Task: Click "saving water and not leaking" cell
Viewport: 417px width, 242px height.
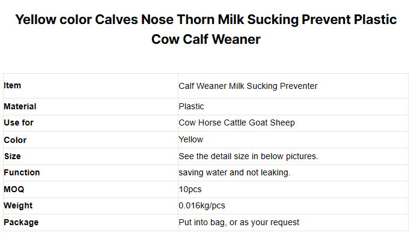Action: coord(235,172)
